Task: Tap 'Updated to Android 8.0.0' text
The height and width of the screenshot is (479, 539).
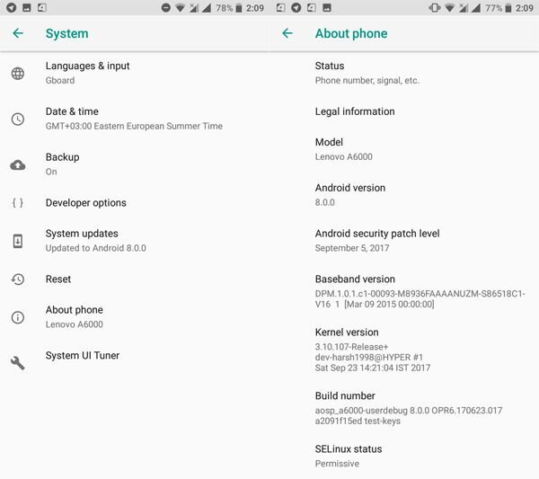Action: pyautogui.click(x=96, y=248)
